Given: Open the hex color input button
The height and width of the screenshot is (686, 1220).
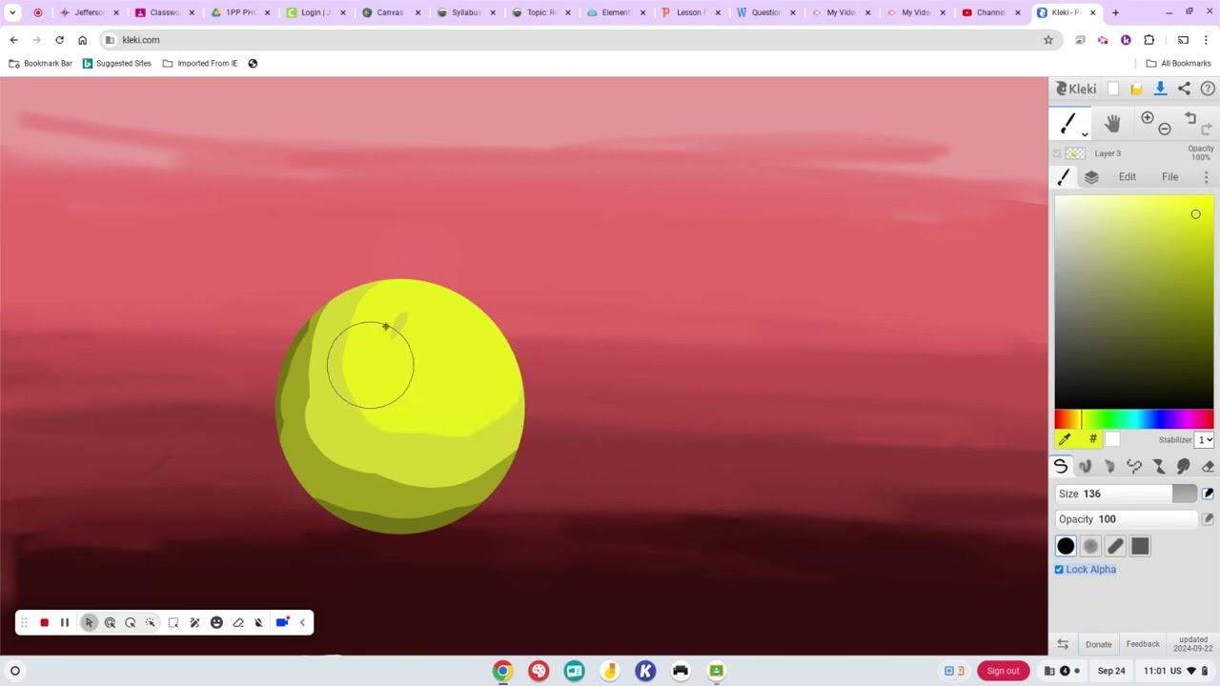Looking at the screenshot, I should [1092, 439].
